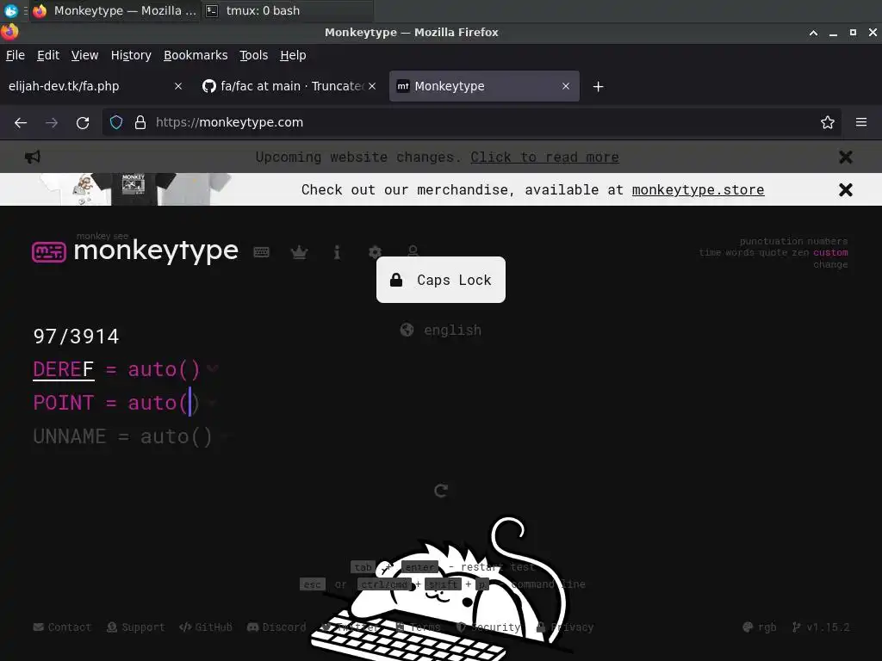Close the upcoming website changes banner
882x661 pixels.
(846, 158)
